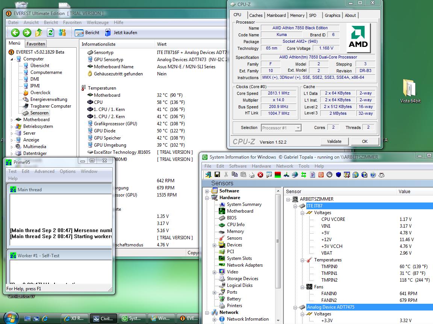Expand Devices node in SIW tree
The width and height of the screenshot is (433, 324).
[214, 245]
